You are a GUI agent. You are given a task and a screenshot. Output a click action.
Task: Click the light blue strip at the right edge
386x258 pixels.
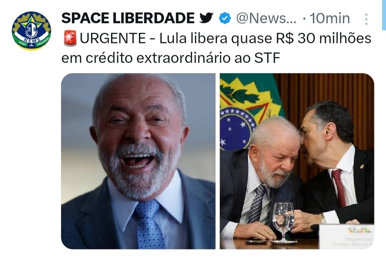384,15
